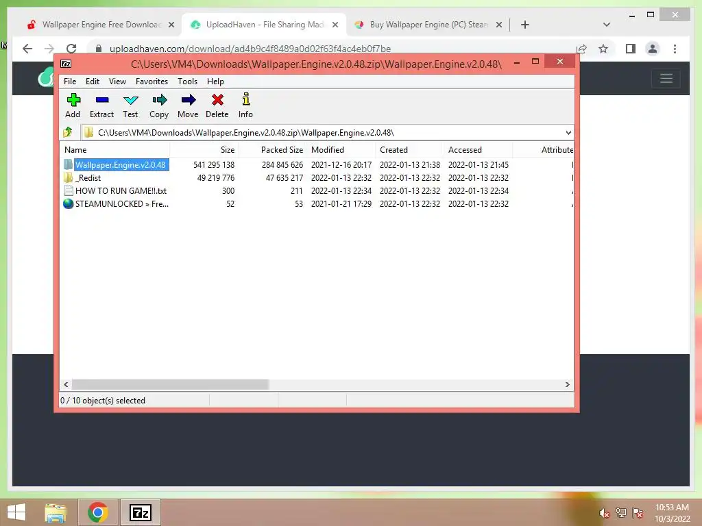Select the _Redist folder icon
702x526 pixels.
click(x=68, y=177)
